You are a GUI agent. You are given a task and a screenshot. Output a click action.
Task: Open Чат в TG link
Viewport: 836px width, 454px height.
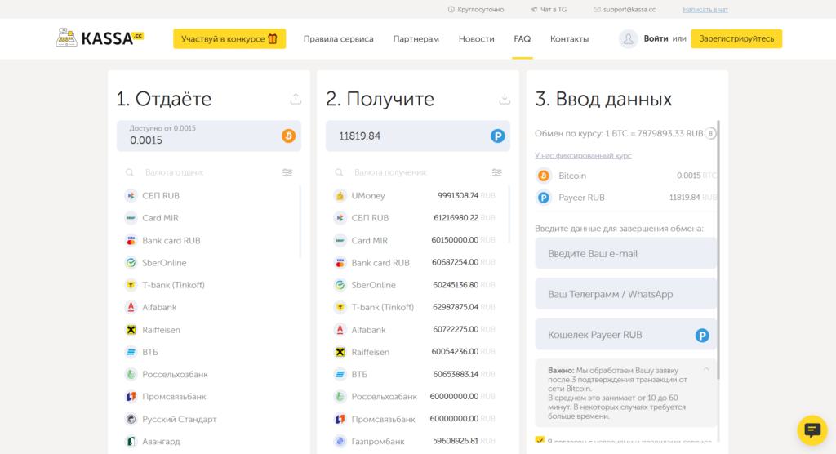point(549,10)
